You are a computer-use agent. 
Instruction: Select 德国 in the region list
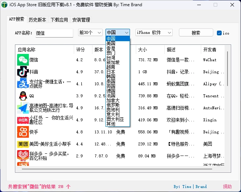[118, 91]
